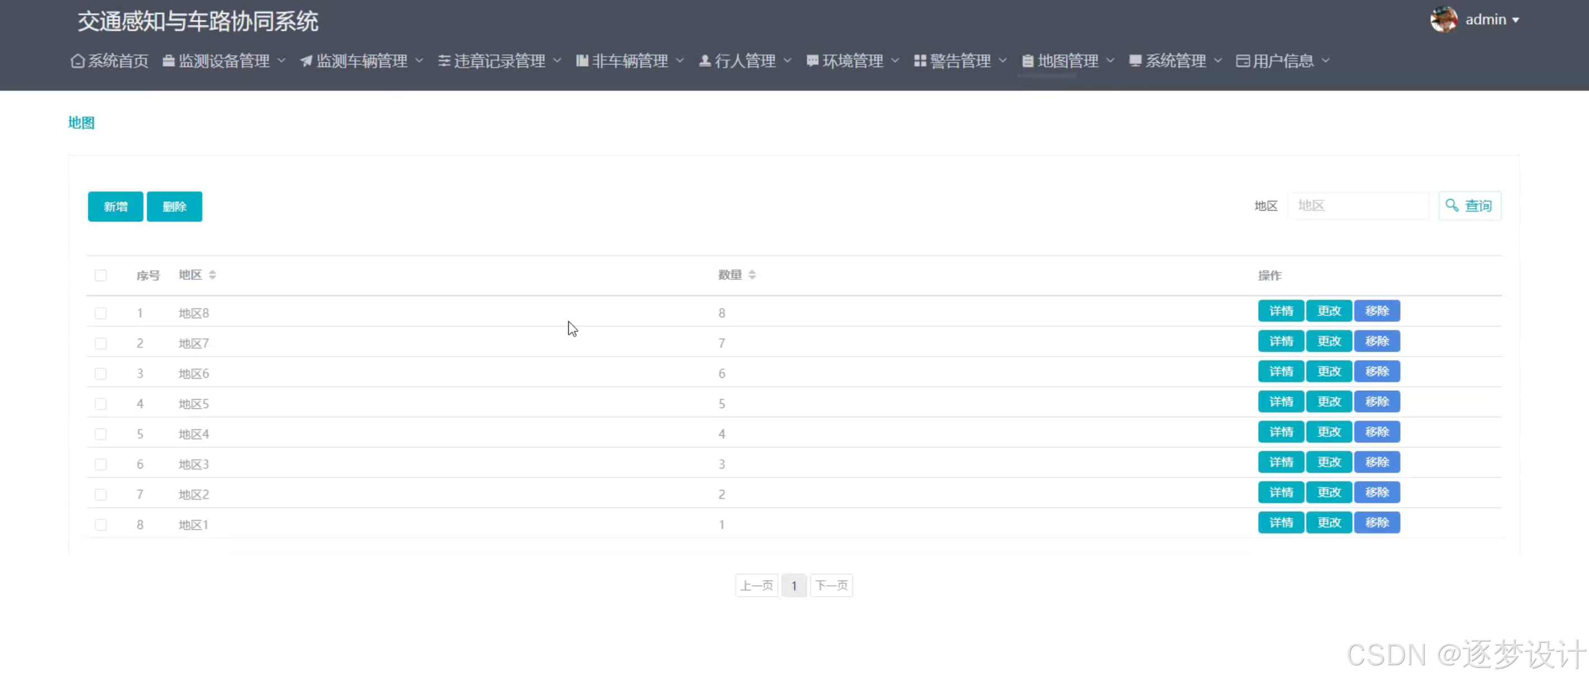The image size is (1589, 682).
Task: Open the 违章记录管理 menu
Action: 499,61
